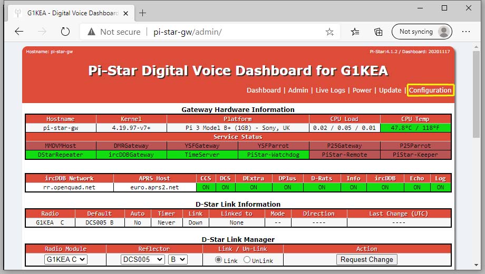This screenshot has height=274, width=485.
Task: Click the scrollbar down arrow
Action: tap(476, 265)
